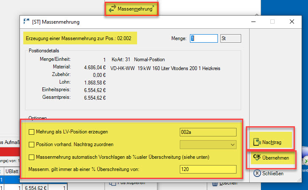
Task: Click the 120 percent Überschreitung field
Action: pyautogui.click(x=208, y=169)
